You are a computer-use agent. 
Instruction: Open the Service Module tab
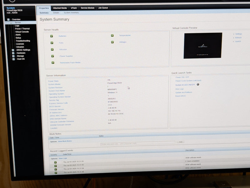[87, 8]
